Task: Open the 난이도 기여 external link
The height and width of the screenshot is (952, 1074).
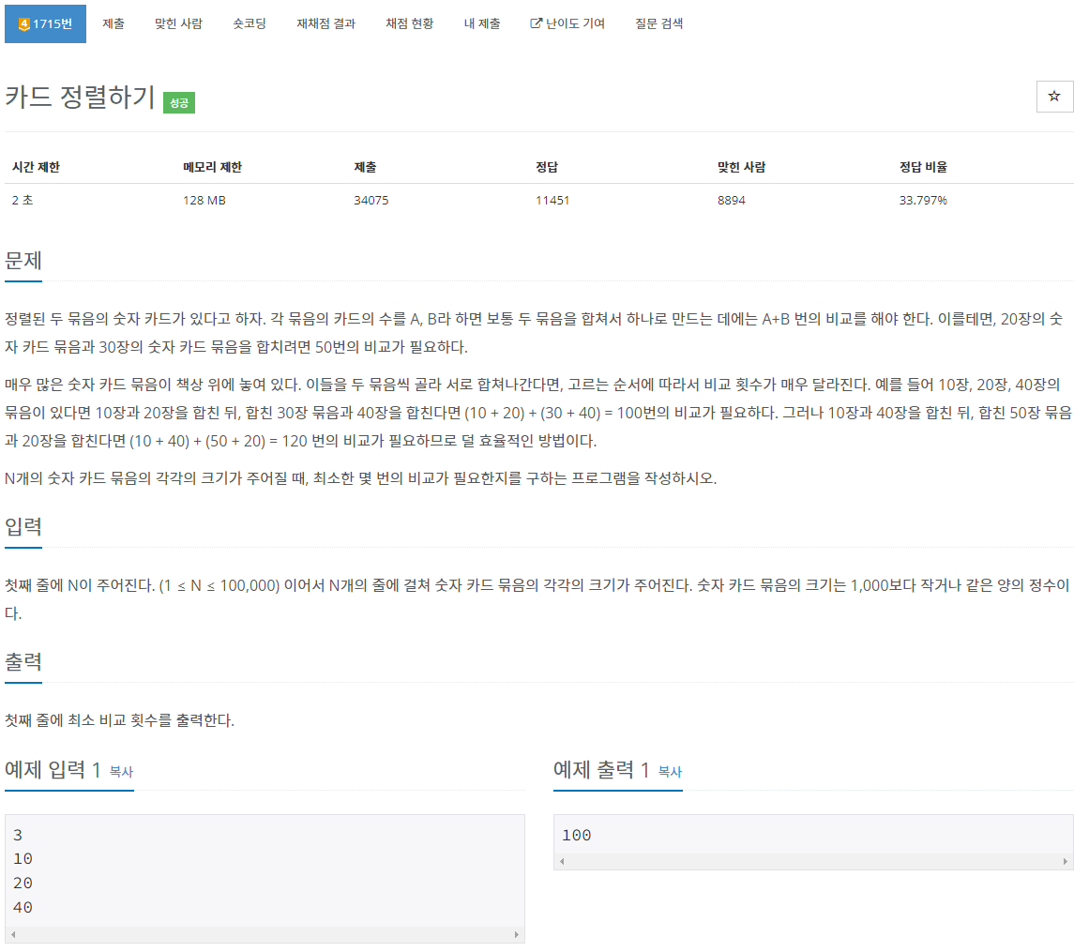Action: point(567,24)
